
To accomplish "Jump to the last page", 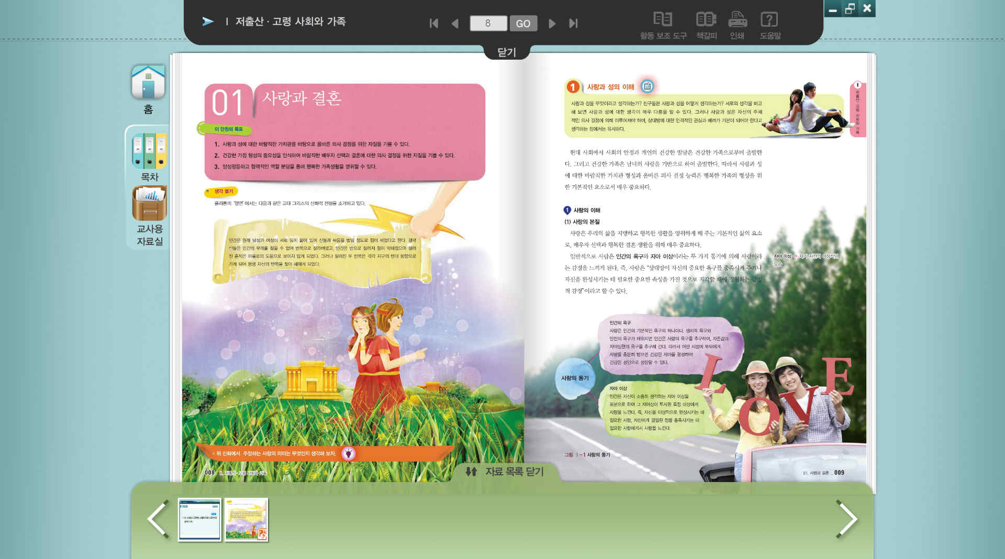I will 573,24.
